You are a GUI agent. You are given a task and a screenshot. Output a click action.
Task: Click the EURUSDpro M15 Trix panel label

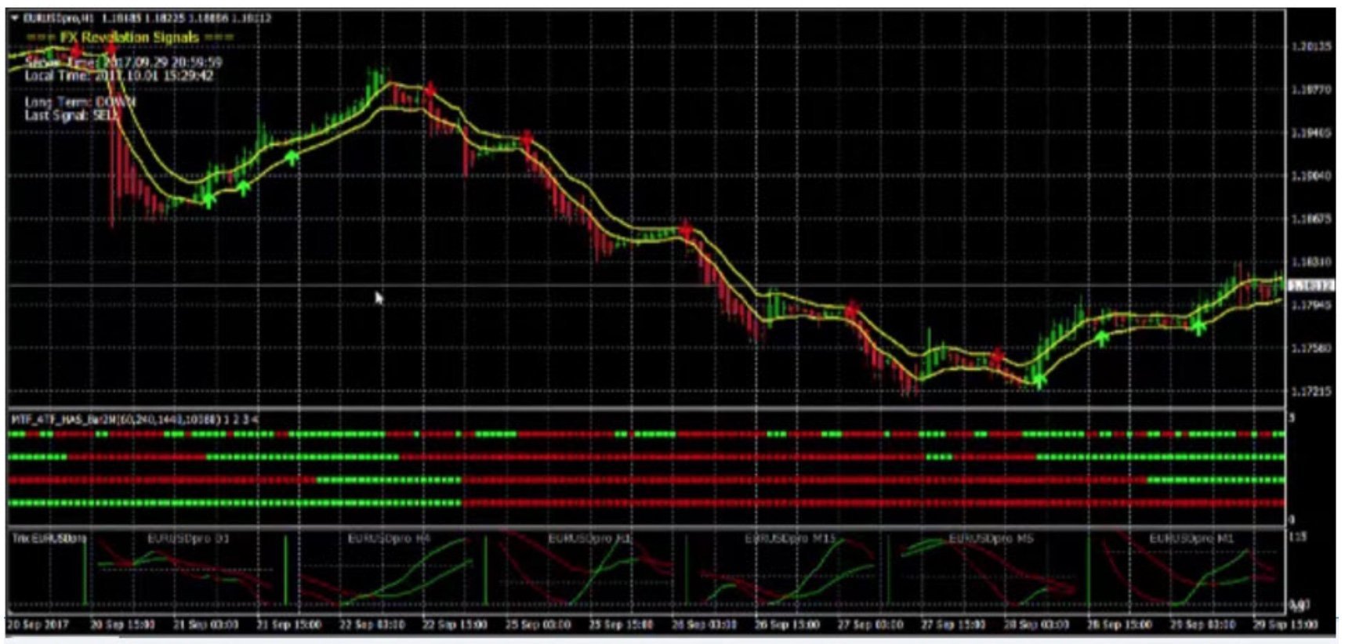(x=789, y=539)
